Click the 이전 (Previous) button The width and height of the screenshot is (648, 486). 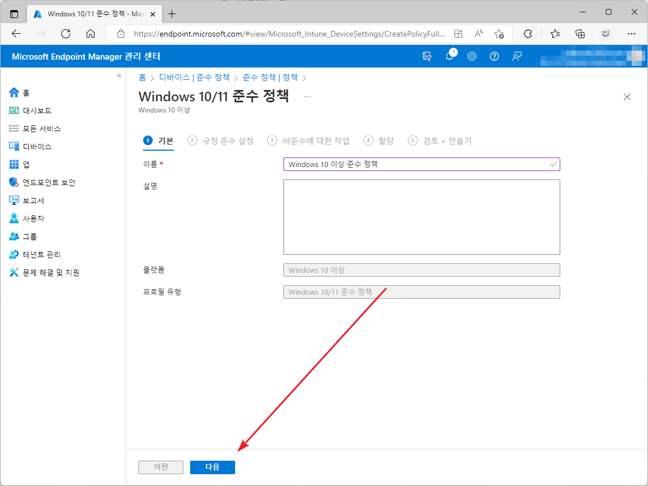[161, 467]
